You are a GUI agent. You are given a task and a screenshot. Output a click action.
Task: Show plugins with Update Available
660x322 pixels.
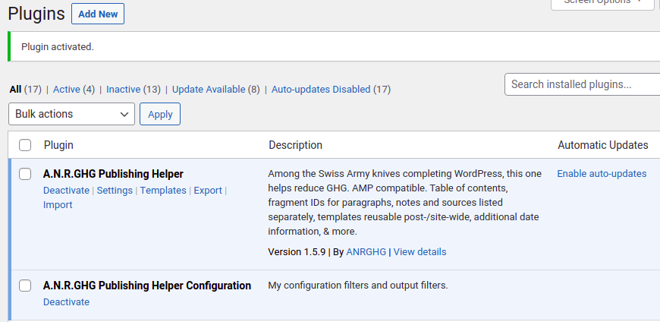pyautogui.click(x=209, y=90)
